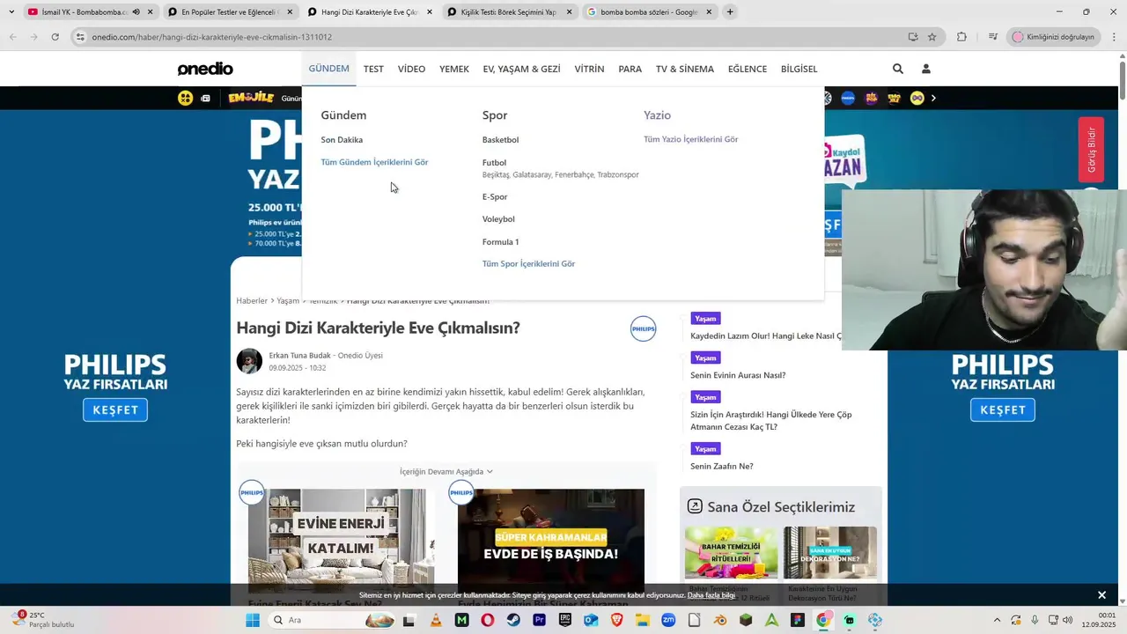Reload the page with the refresh icon
1127x634 pixels.
[x=55, y=37]
